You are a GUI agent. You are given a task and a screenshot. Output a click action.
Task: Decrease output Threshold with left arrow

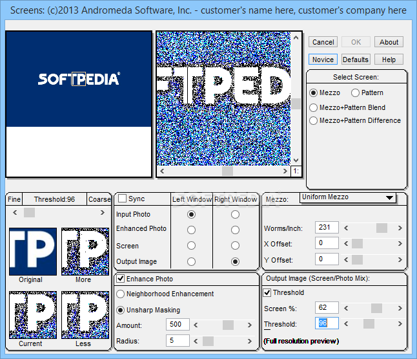(x=346, y=324)
